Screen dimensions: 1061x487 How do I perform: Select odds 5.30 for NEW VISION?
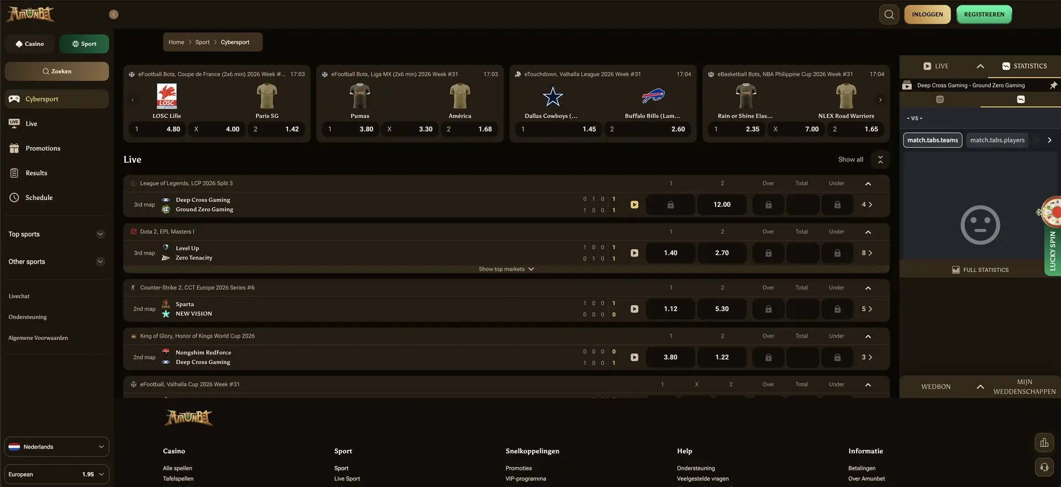click(x=722, y=309)
